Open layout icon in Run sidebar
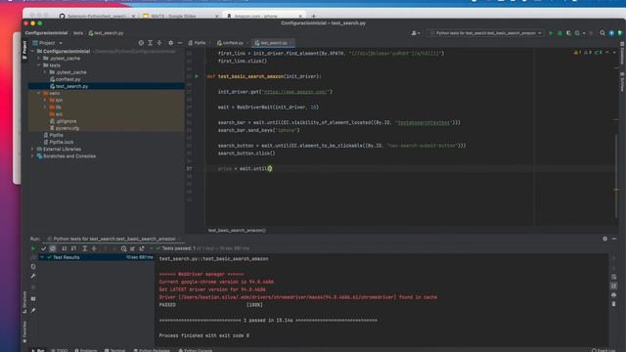 (x=33, y=298)
